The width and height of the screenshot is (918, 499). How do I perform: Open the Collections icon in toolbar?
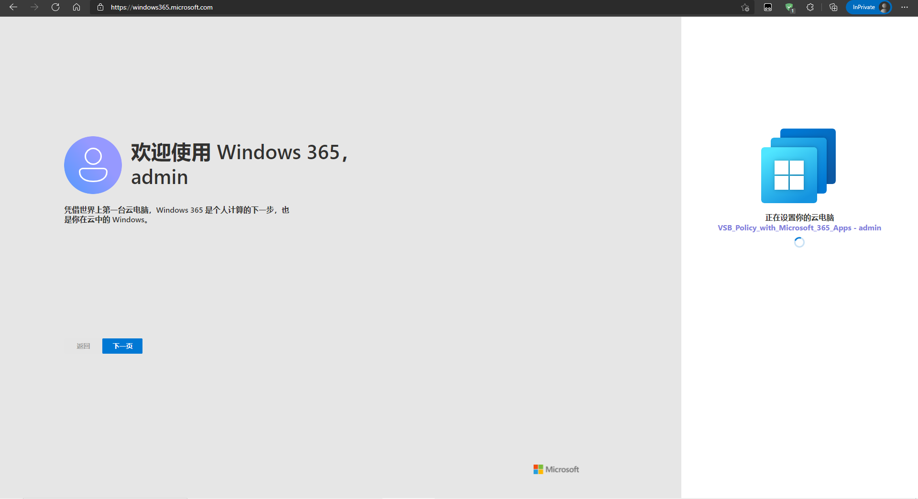pyautogui.click(x=833, y=7)
